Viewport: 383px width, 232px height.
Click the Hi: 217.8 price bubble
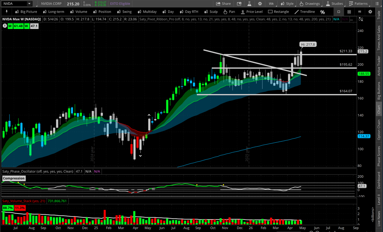pos(308,45)
